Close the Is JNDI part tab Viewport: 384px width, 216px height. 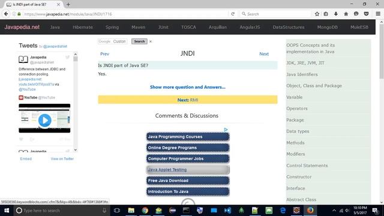tap(58, 4)
